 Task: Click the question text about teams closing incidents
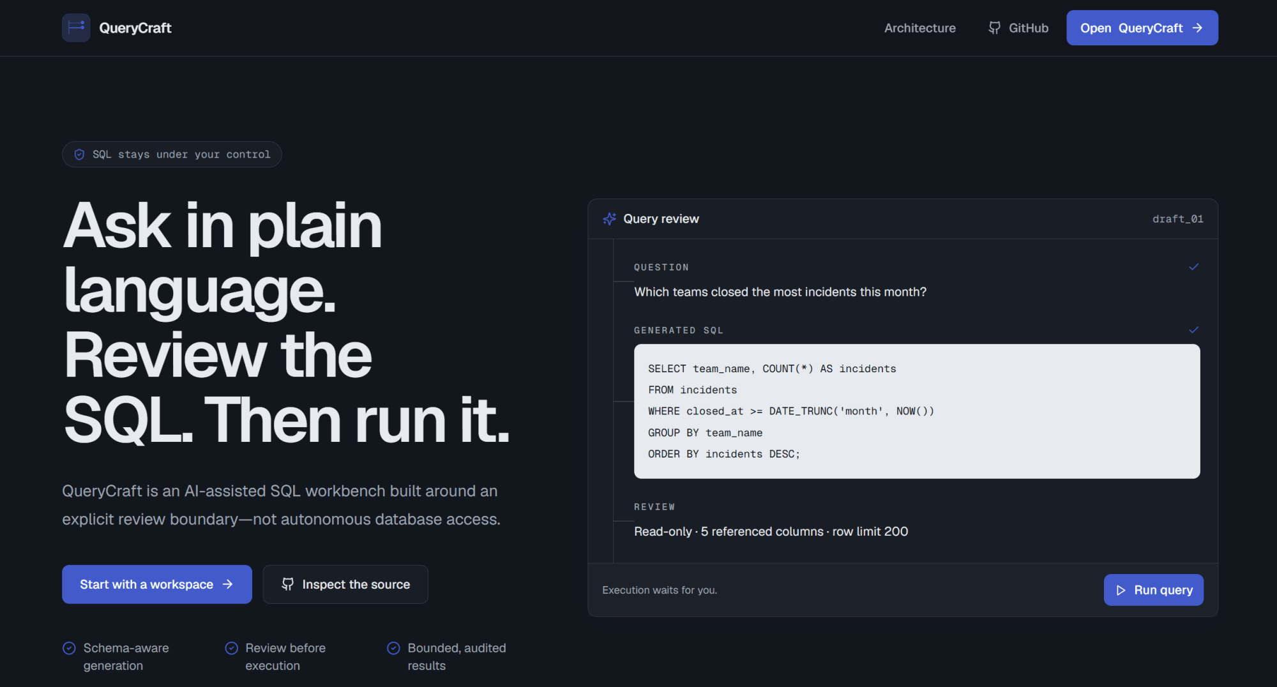[780, 292]
